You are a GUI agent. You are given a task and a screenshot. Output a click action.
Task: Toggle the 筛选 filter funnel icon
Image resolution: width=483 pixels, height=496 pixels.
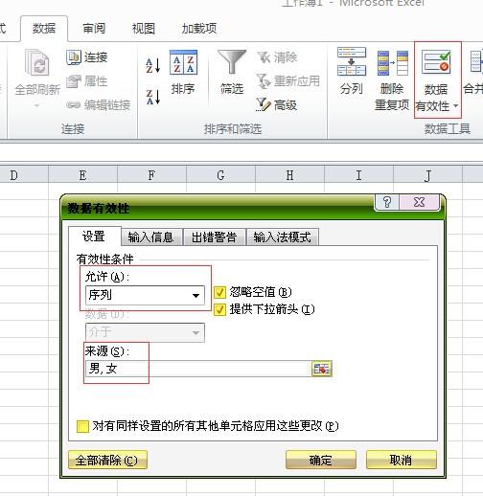(232, 62)
